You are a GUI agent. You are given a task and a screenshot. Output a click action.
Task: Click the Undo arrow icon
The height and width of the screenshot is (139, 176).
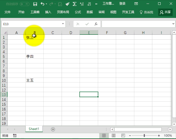click(43, 4)
